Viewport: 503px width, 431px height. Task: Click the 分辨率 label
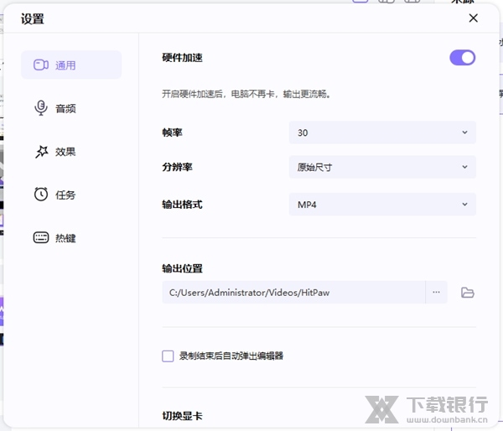tap(177, 167)
